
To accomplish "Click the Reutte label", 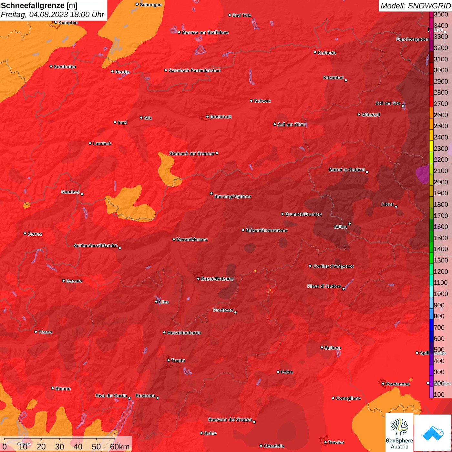I will tap(122, 72).
